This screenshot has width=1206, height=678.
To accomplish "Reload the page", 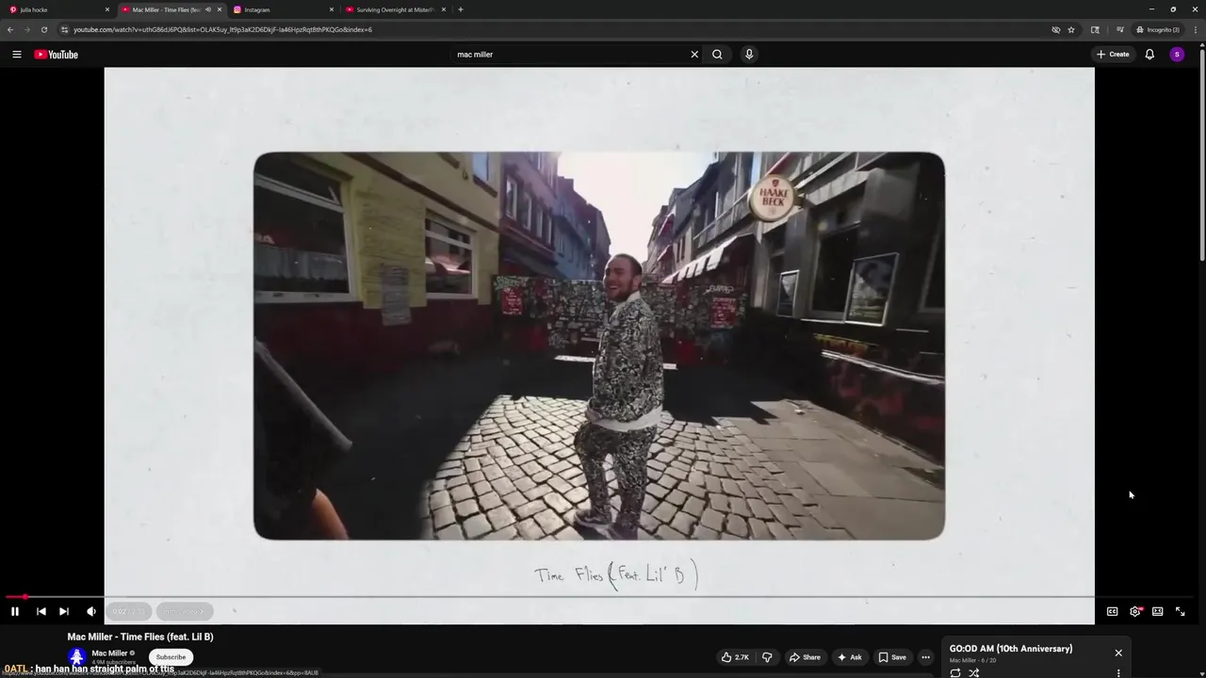I will pyautogui.click(x=44, y=29).
